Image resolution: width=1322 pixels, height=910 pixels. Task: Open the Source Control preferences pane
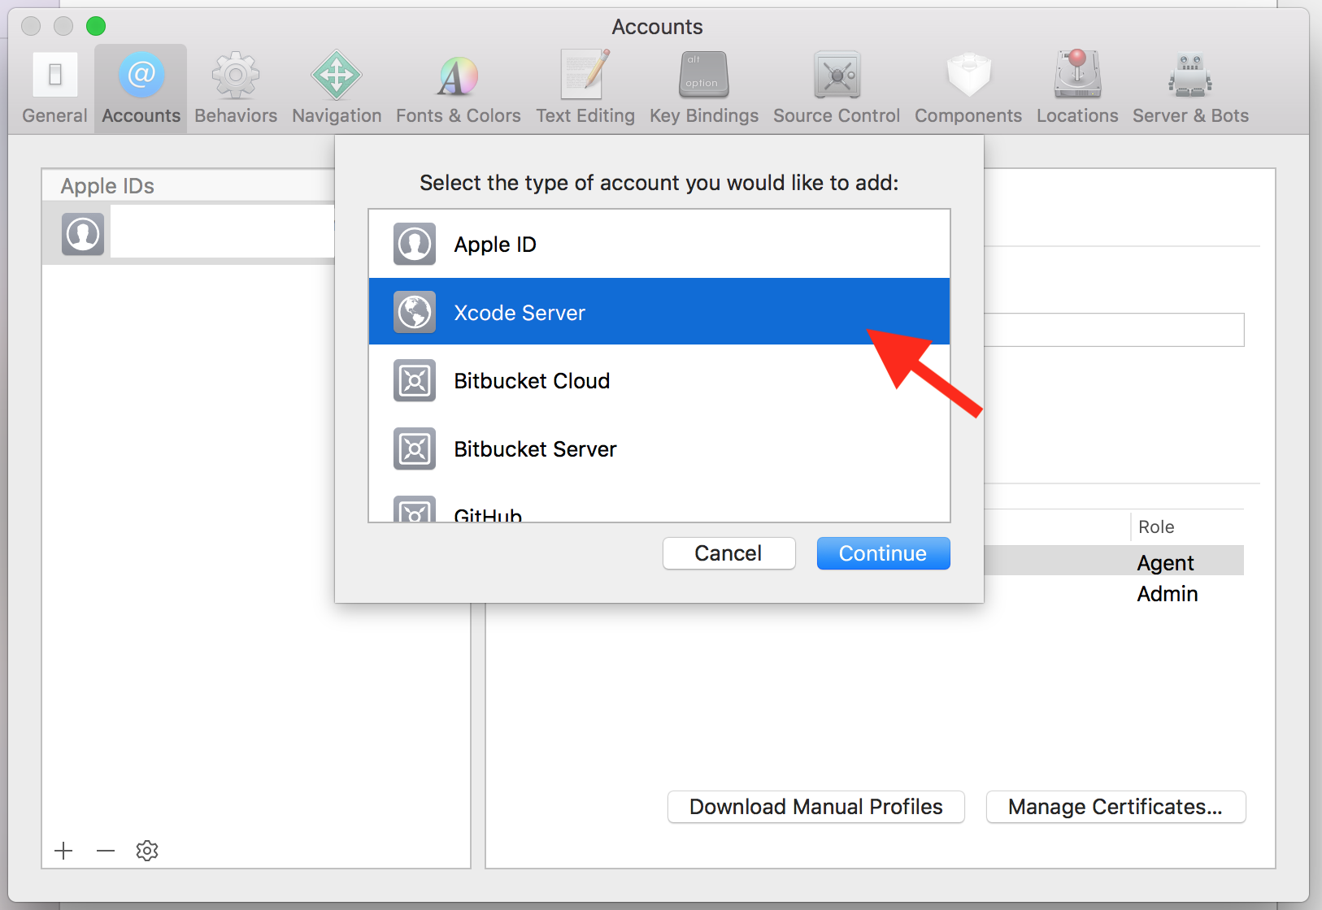click(837, 89)
